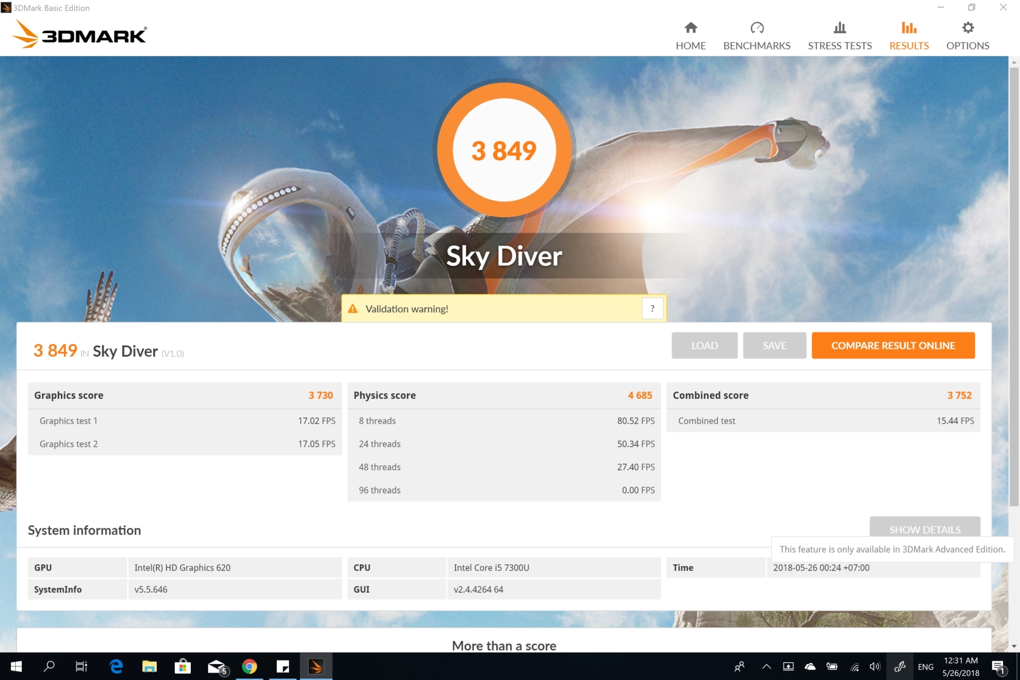This screenshot has height=680, width=1020.
Task: Open the volume tray icon
Action: [x=875, y=666]
